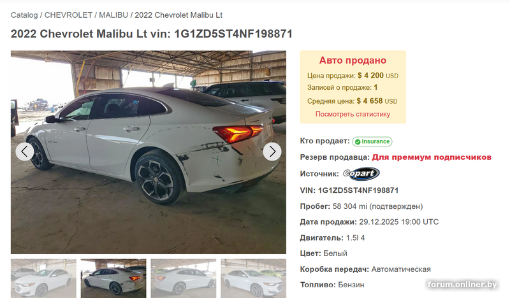Select the fourth front-quarter thumbnail
510x298 pixels.
[x=253, y=278]
